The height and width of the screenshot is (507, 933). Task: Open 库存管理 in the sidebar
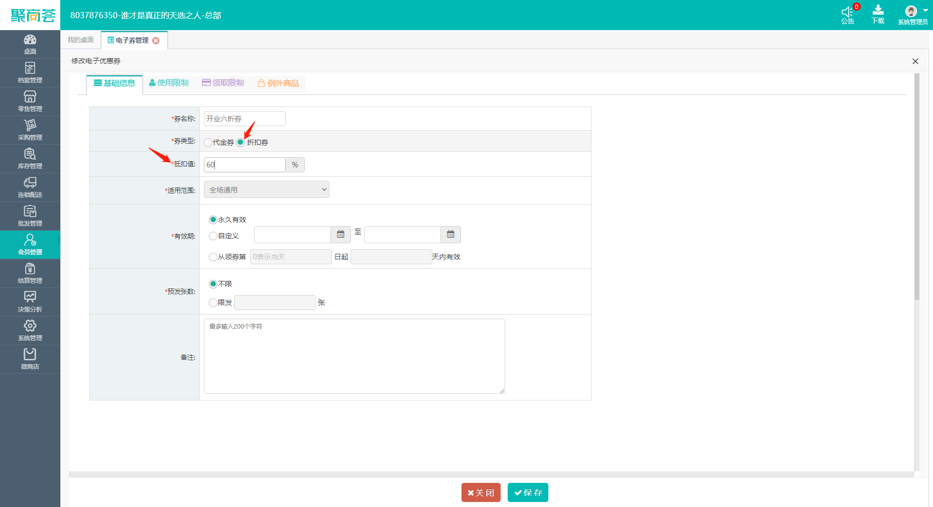30,159
